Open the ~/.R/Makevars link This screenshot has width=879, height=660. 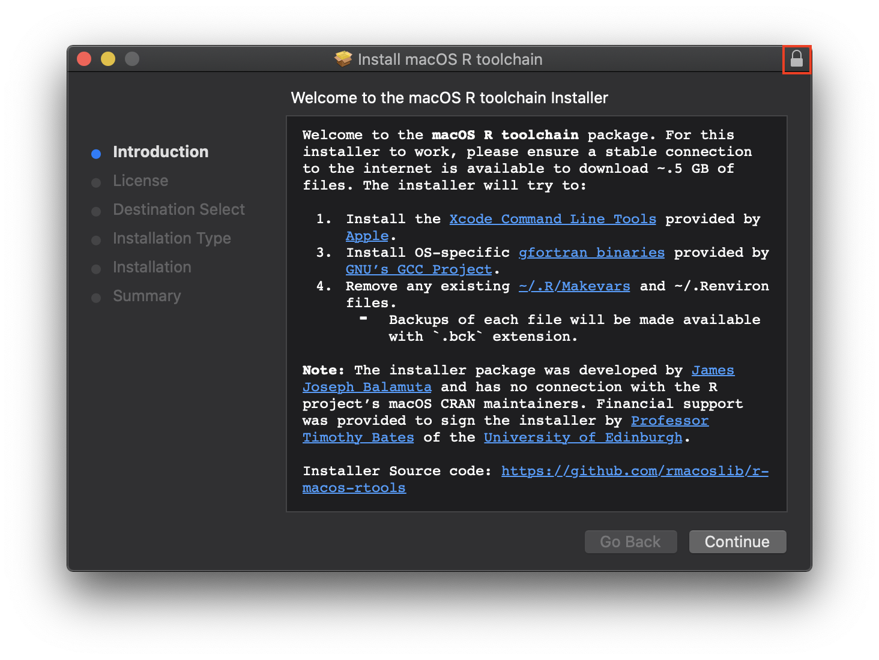click(x=575, y=286)
